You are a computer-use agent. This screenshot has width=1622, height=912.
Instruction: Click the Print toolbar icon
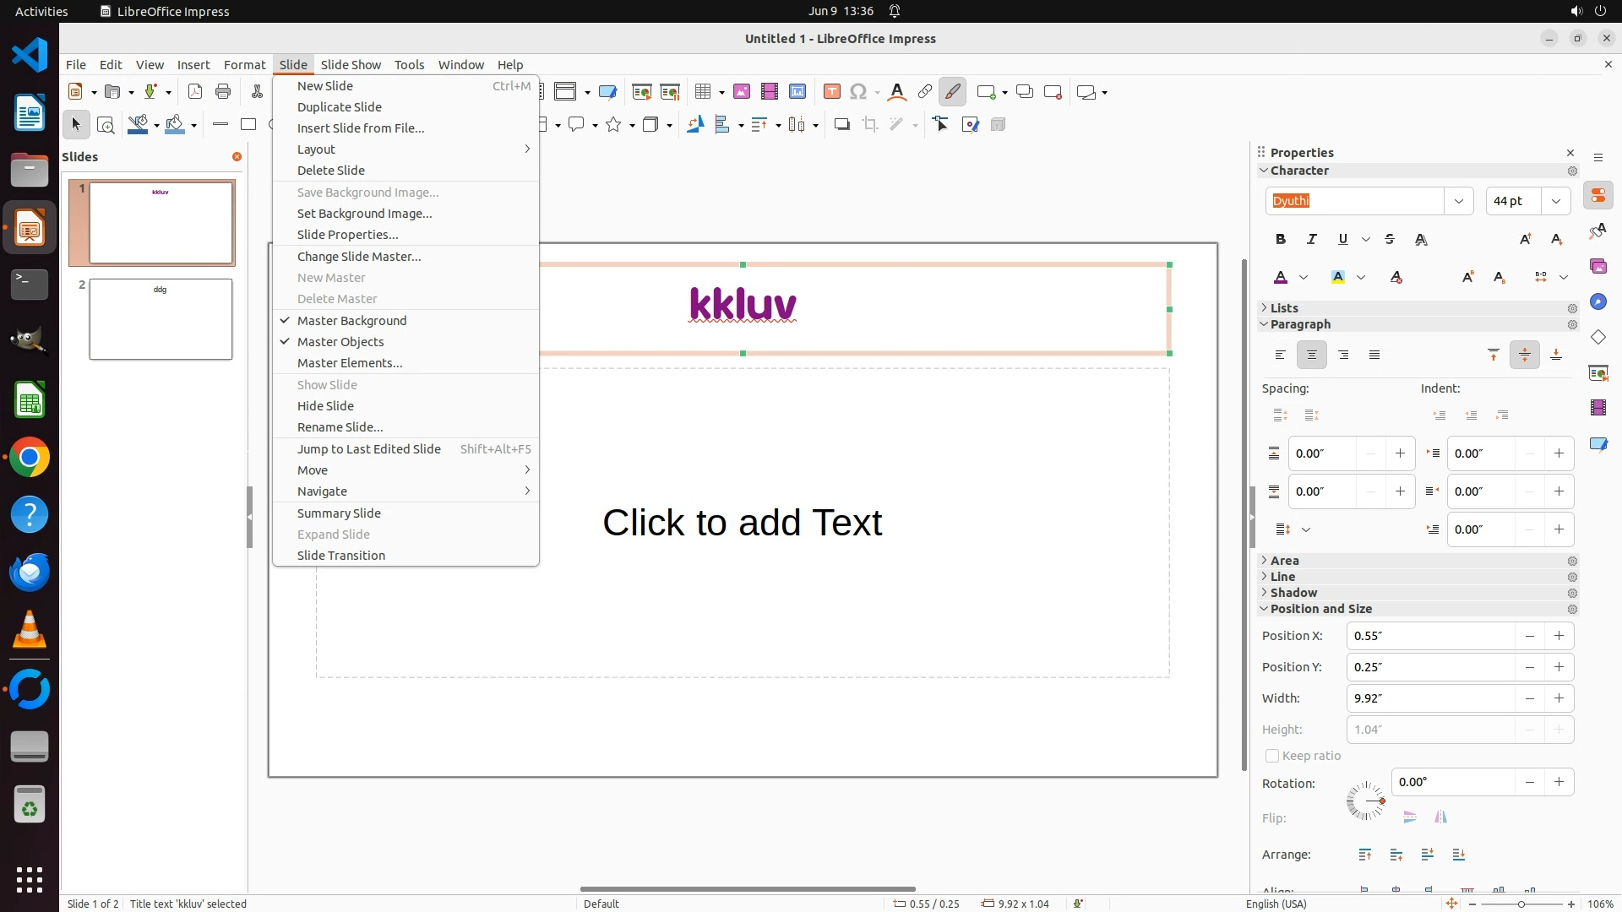pos(223,92)
